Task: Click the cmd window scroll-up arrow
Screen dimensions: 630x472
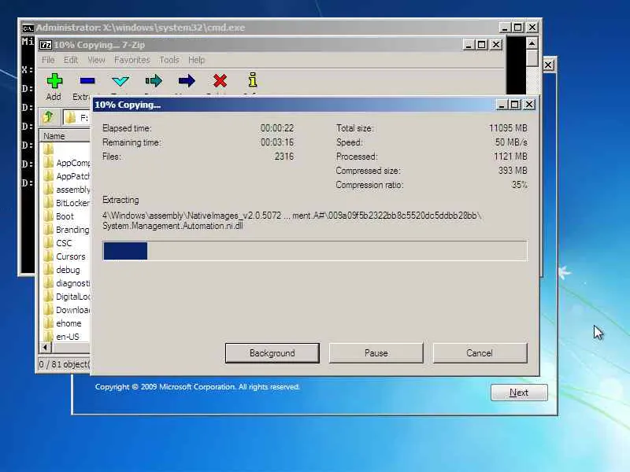Action: tap(532, 43)
